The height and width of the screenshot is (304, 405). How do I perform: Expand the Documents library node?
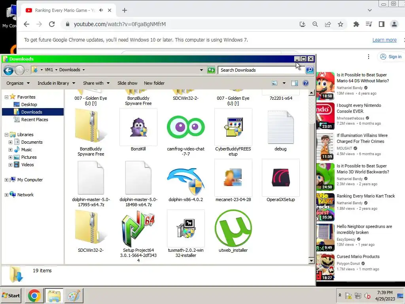tap(10, 142)
